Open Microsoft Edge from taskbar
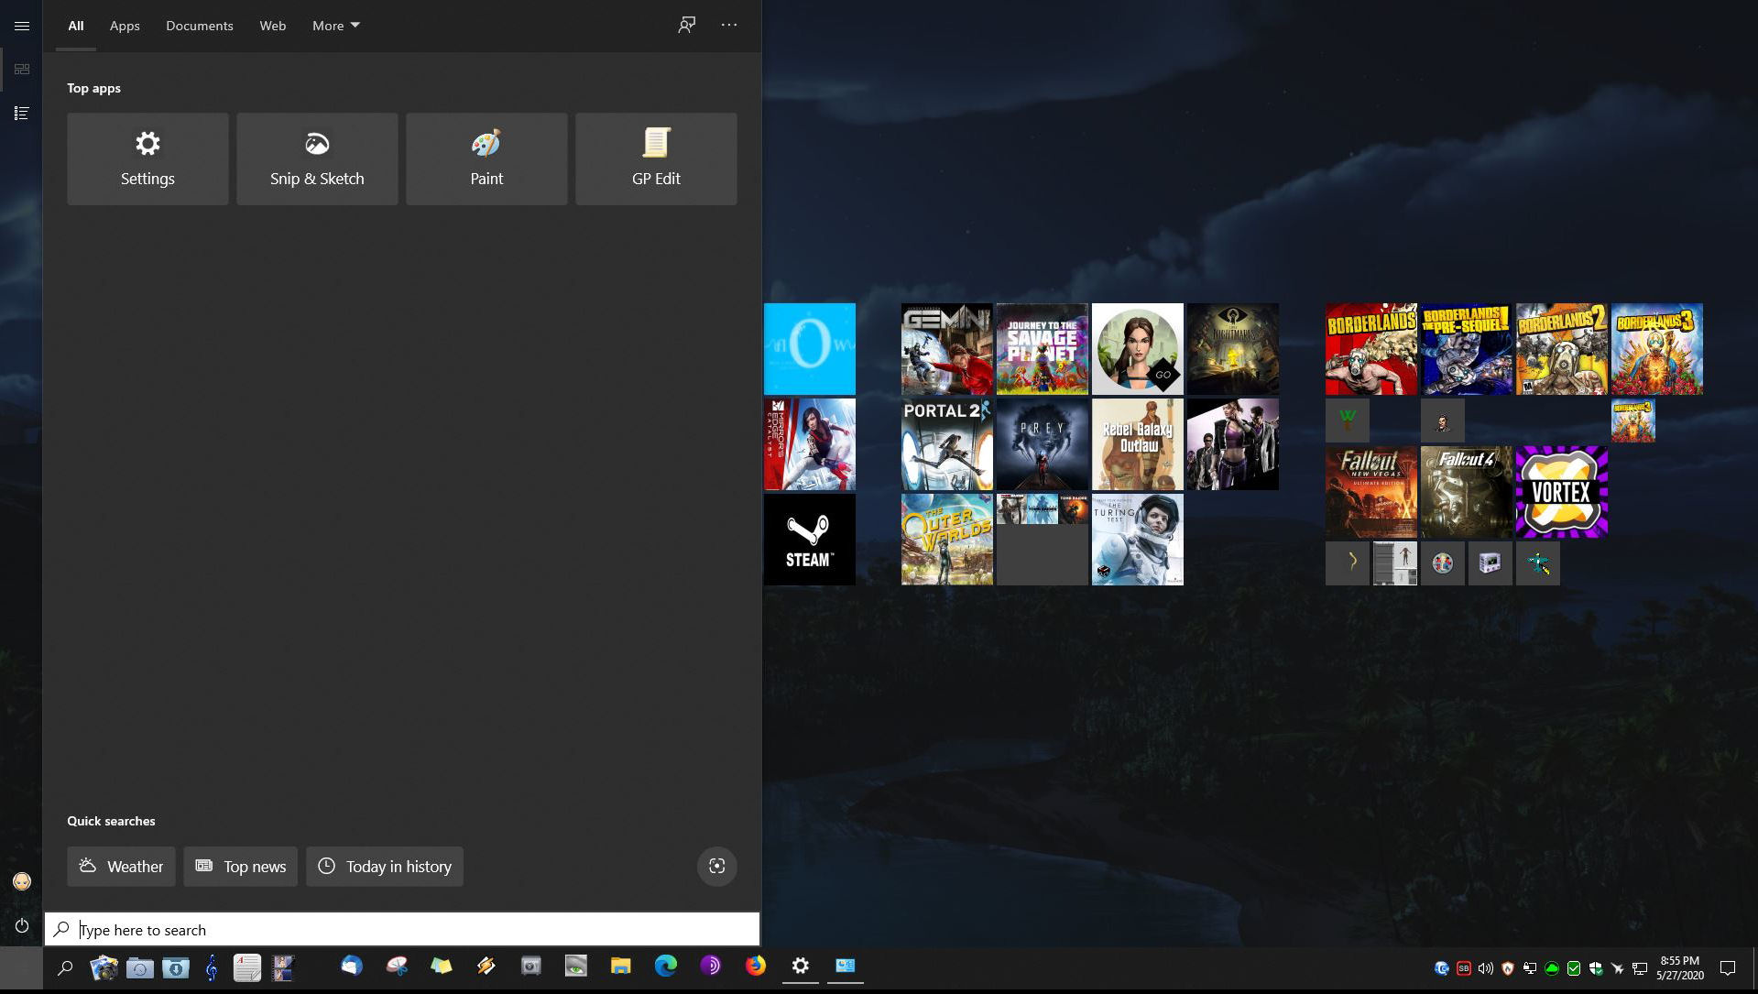 click(x=666, y=966)
